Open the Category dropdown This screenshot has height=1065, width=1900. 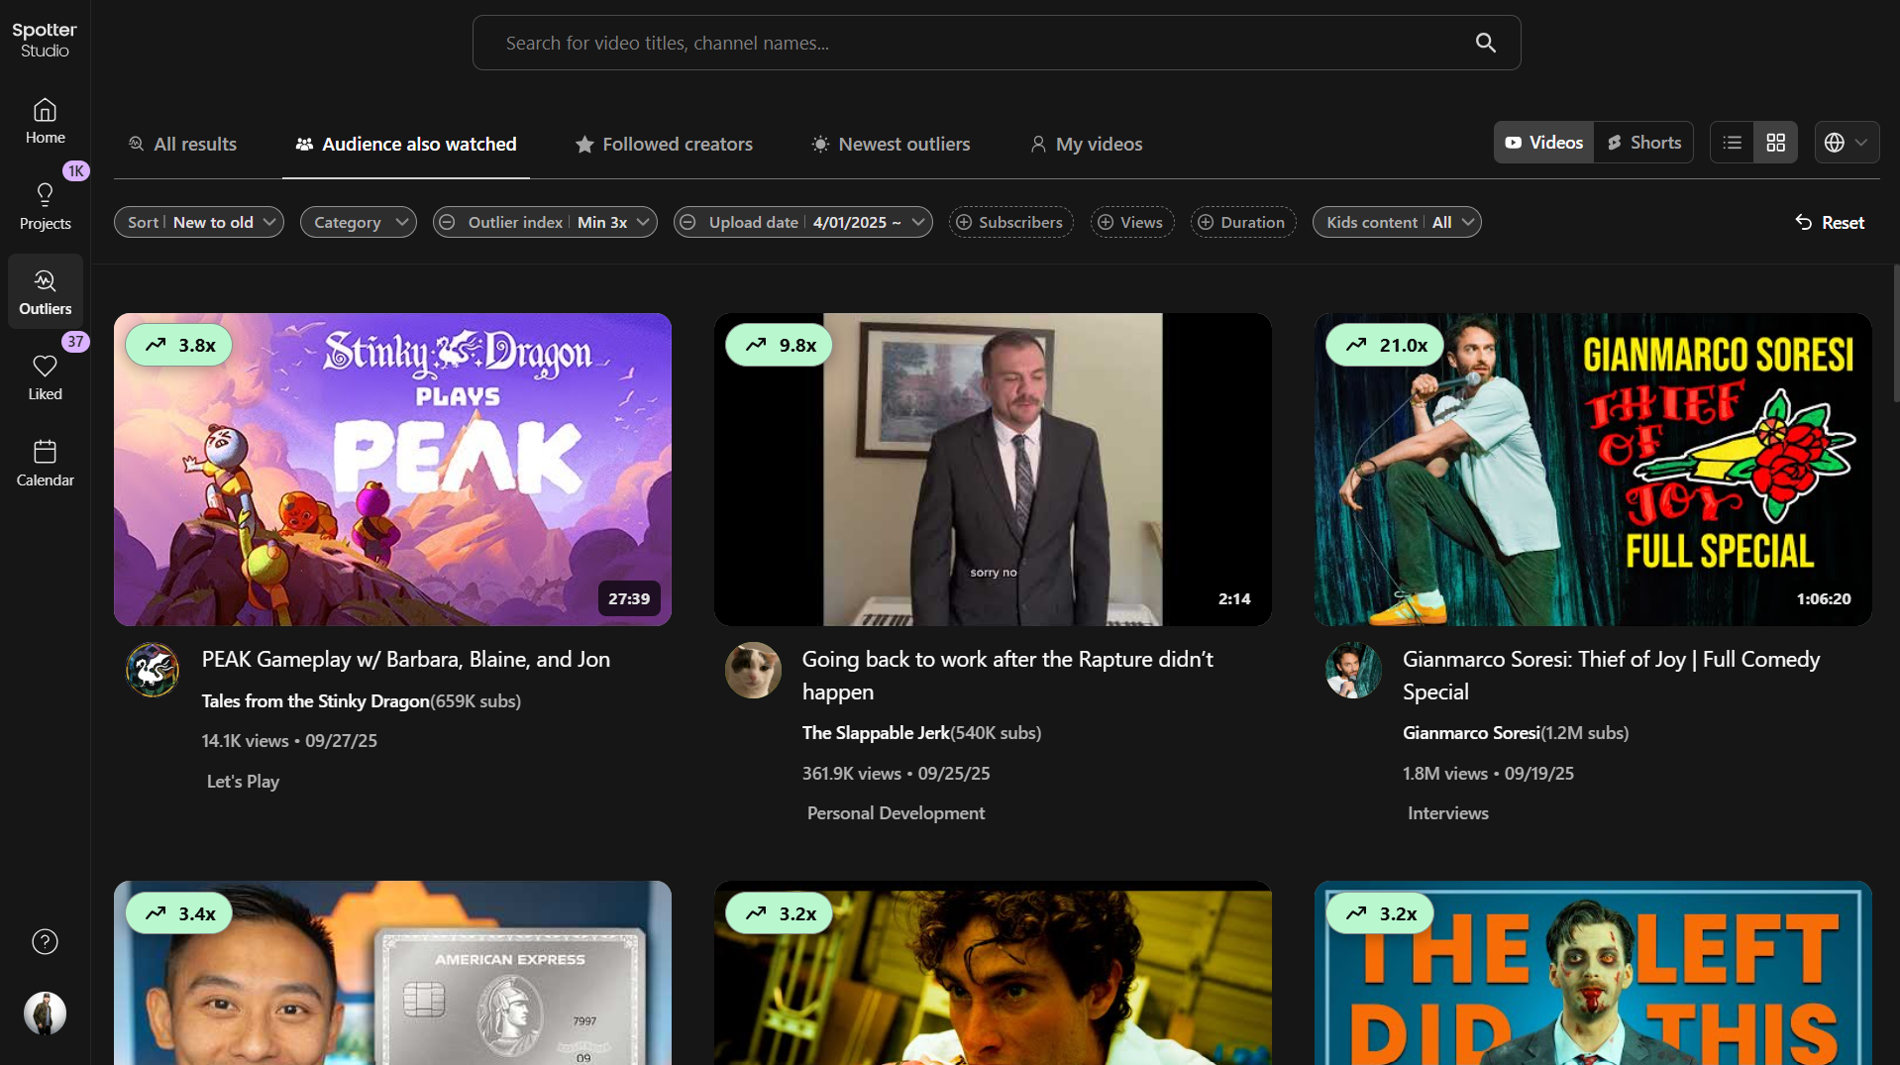point(359,222)
